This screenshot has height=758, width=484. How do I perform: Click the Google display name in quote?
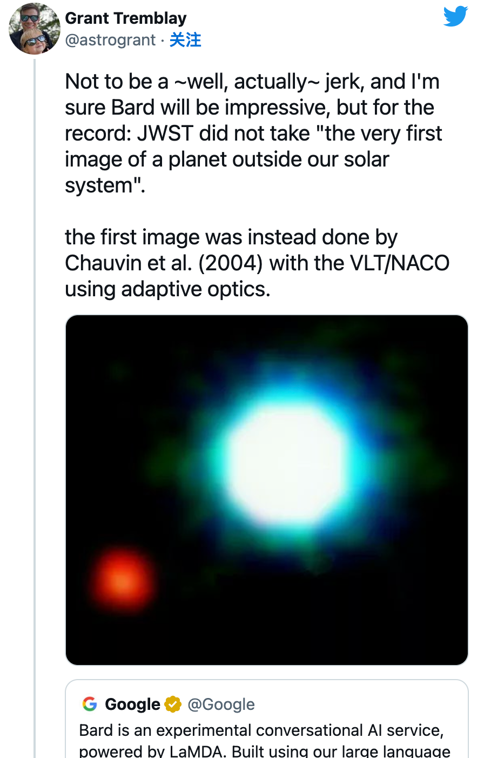coord(132,704)
